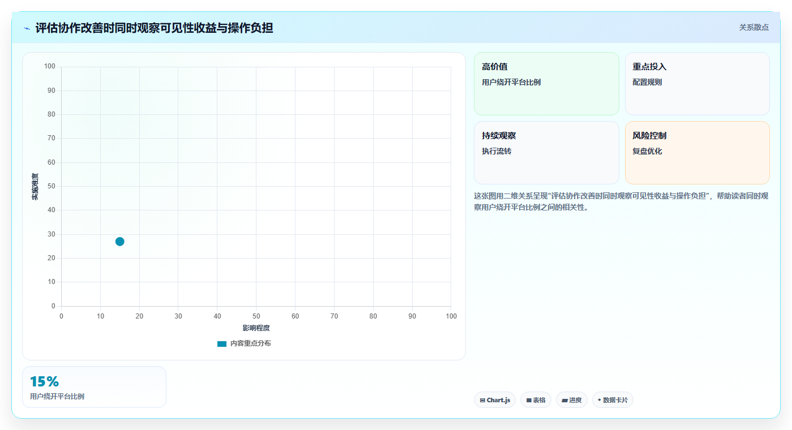Click the 关系散点 label in header

click(754, 27)
